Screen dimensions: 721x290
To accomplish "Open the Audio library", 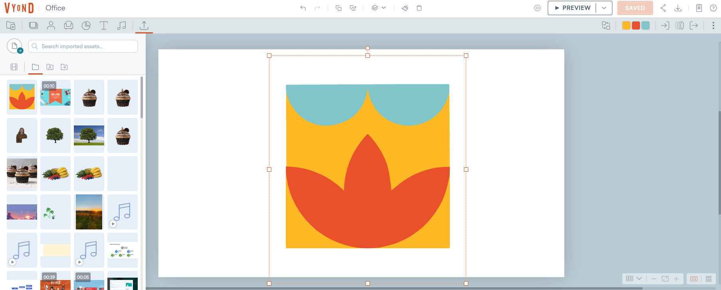I will 121,25.
